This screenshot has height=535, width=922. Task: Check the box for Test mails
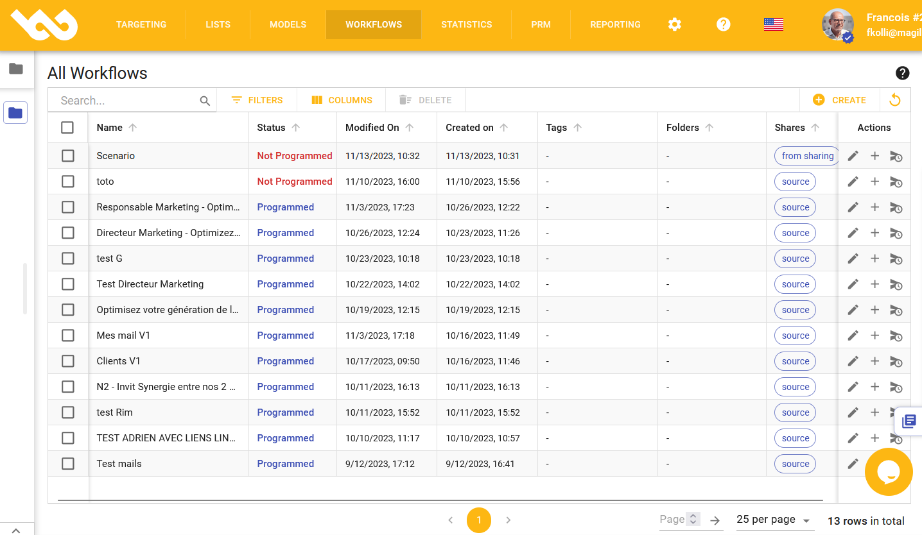pyautogui.click(x=67, y=464)
